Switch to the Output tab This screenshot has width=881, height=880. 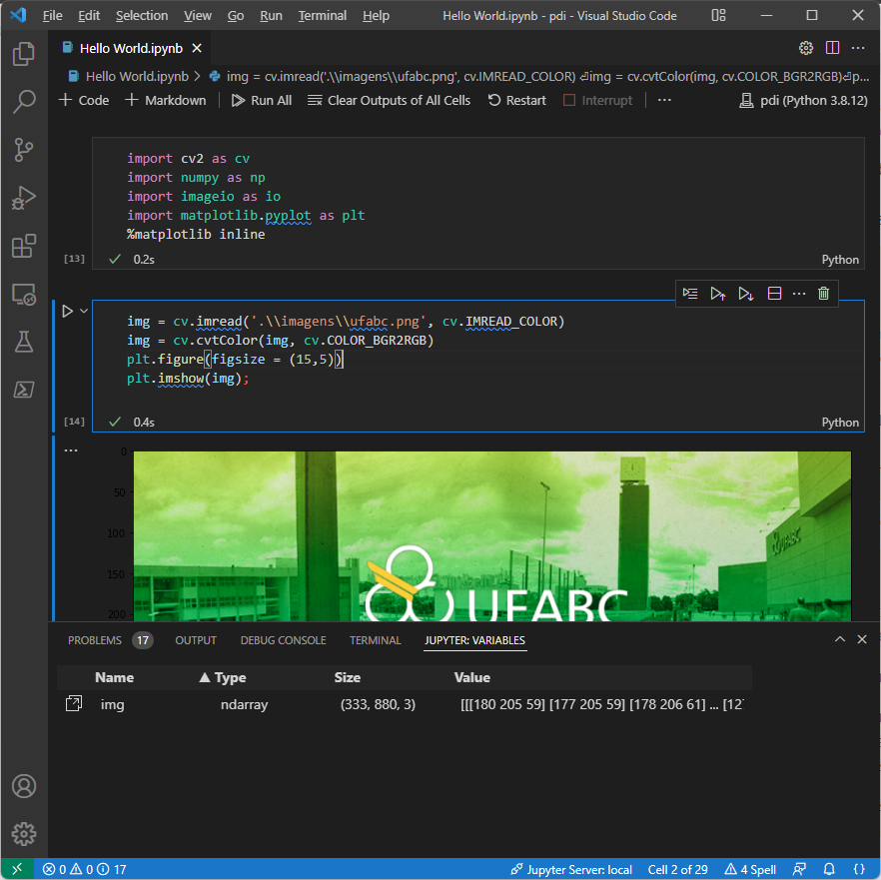coord(196,640)
